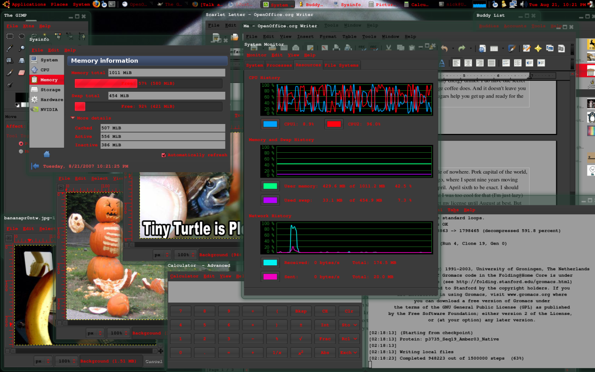The height and width of the screenshot is (372, 595).
Task: Collapse the More details expander
Action: pyautogui.click(x=73, y=118)
